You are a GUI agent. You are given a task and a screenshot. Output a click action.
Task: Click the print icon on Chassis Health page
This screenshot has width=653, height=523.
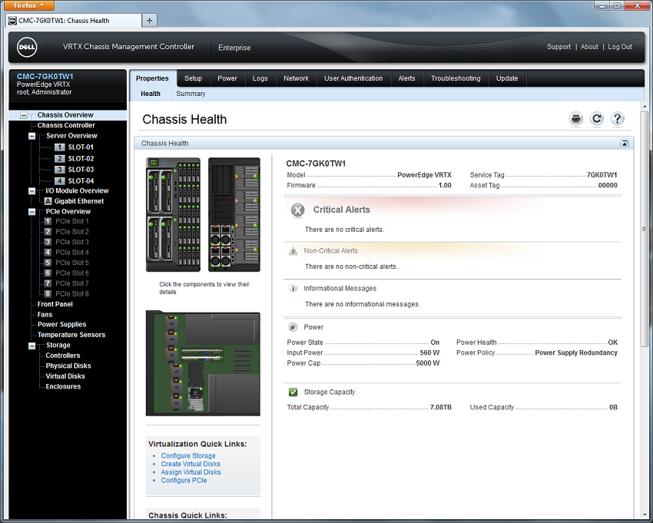[x=575, y=118]
